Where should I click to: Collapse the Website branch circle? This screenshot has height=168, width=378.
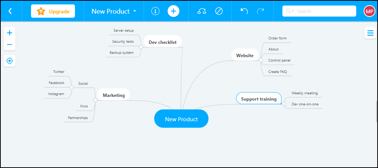pyautogui.click(x=261, y=60)
